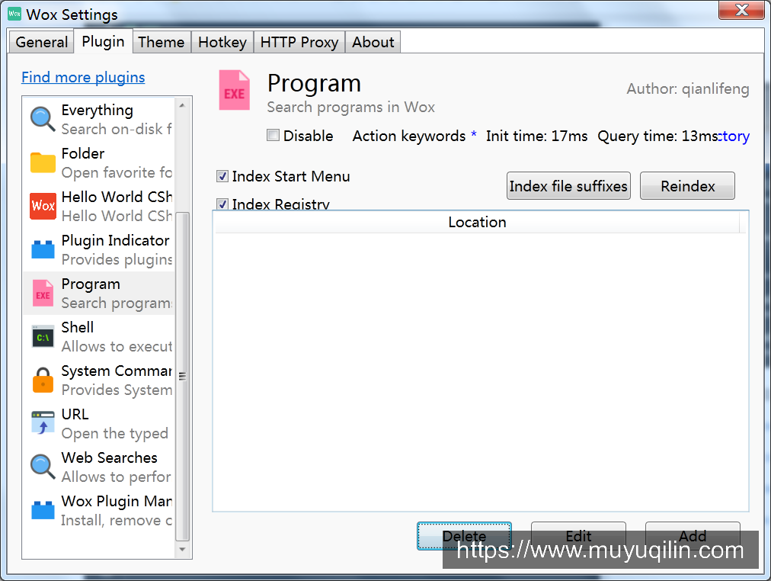
Task: Click the plugin list scroll up arrow
Action: tap(182, 105)
